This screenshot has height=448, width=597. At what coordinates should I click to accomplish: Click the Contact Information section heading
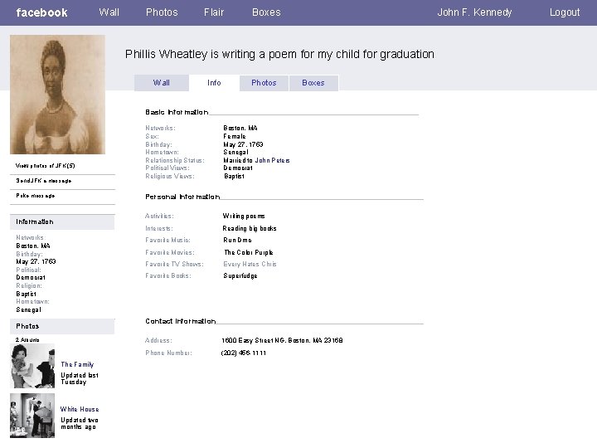coord(181,321)
